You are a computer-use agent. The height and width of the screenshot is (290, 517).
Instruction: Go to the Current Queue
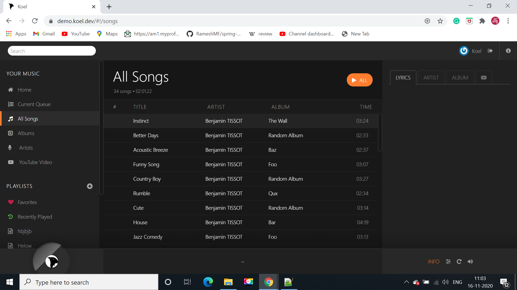point(34,104)
